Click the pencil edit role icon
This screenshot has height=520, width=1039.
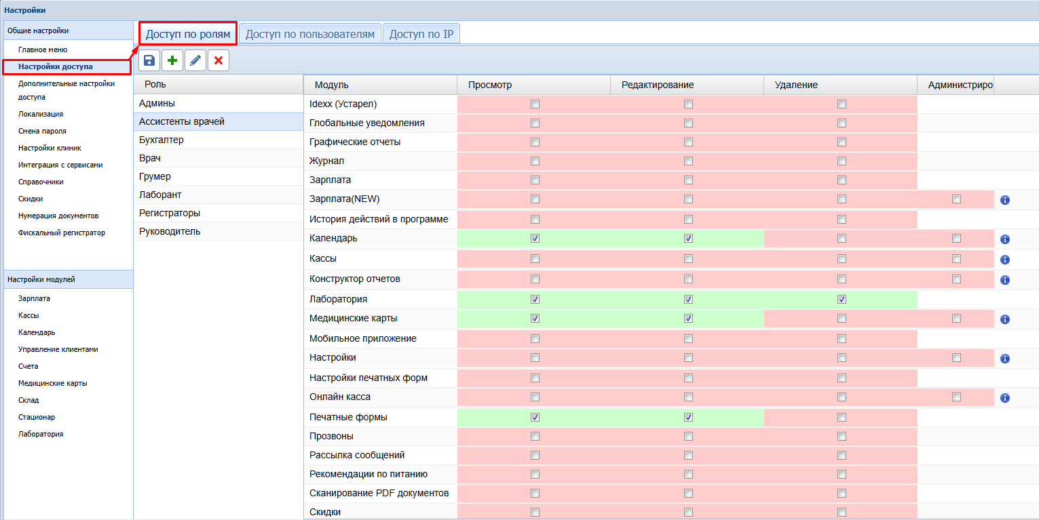195,61
